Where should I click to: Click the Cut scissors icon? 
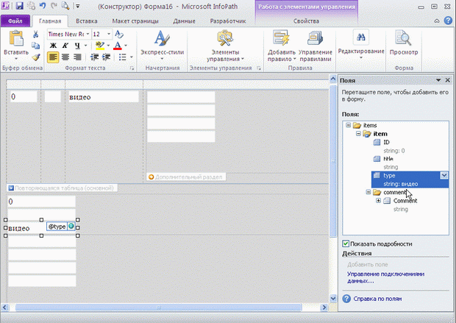point(36,35)
